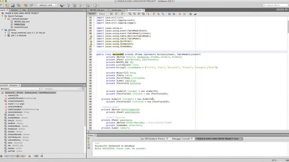The height and width of the screenshot is (162, 289).
Task: Click the Comment icon in editor toolbar
Action: [191, 14]
